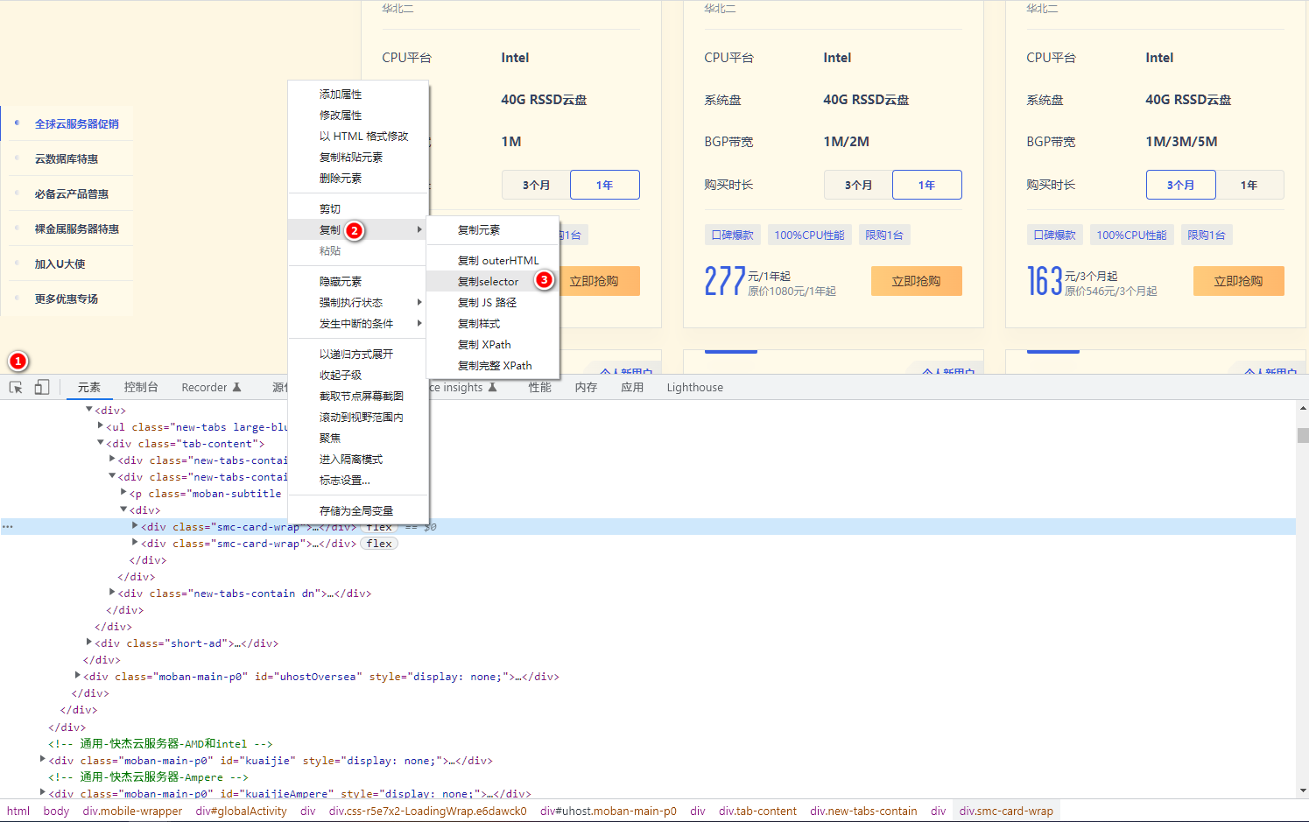Open the 内存 tab

586,387
